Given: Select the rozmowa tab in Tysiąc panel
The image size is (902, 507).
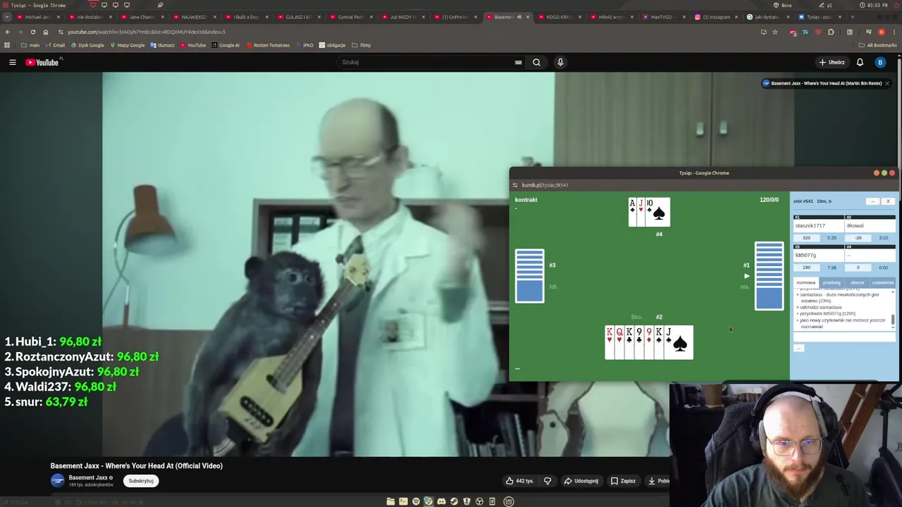Looking at the screenshot, I should point(805,282).
